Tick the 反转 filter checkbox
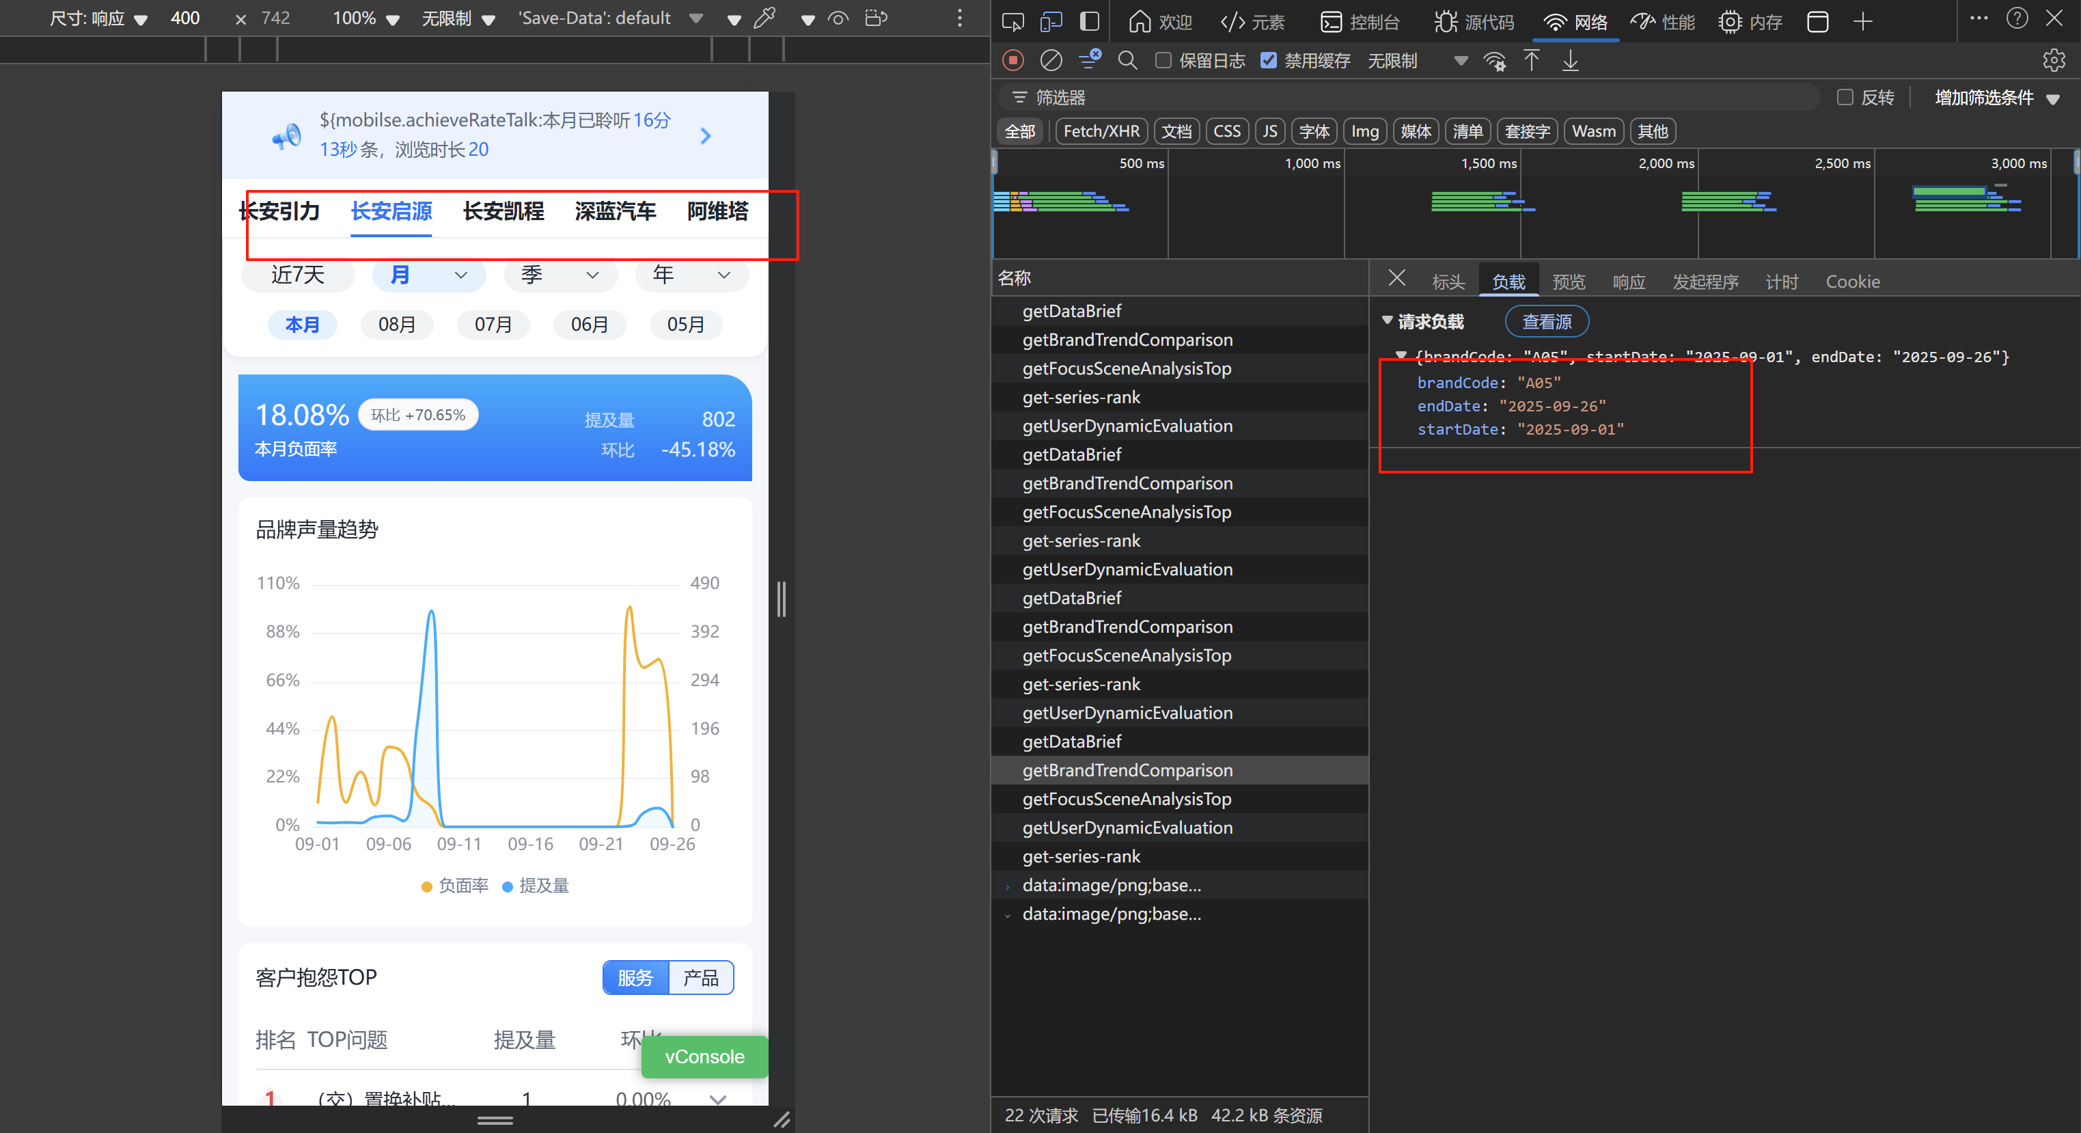The width and height of the screenshot is (2081, 1133). (x=1845, y=98)
